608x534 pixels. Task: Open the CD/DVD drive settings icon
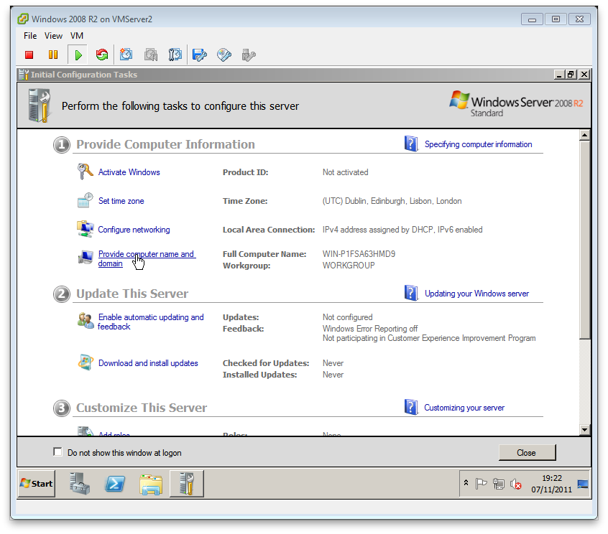(224, 55)
